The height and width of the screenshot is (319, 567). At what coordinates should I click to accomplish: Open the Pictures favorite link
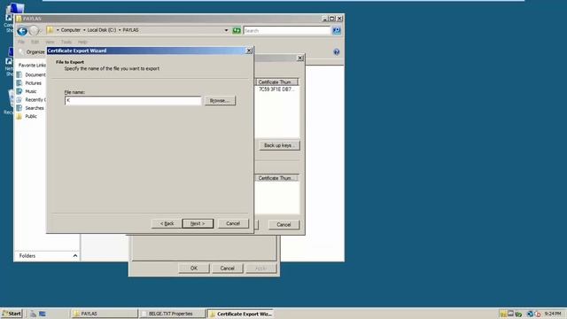coord(29,82)
